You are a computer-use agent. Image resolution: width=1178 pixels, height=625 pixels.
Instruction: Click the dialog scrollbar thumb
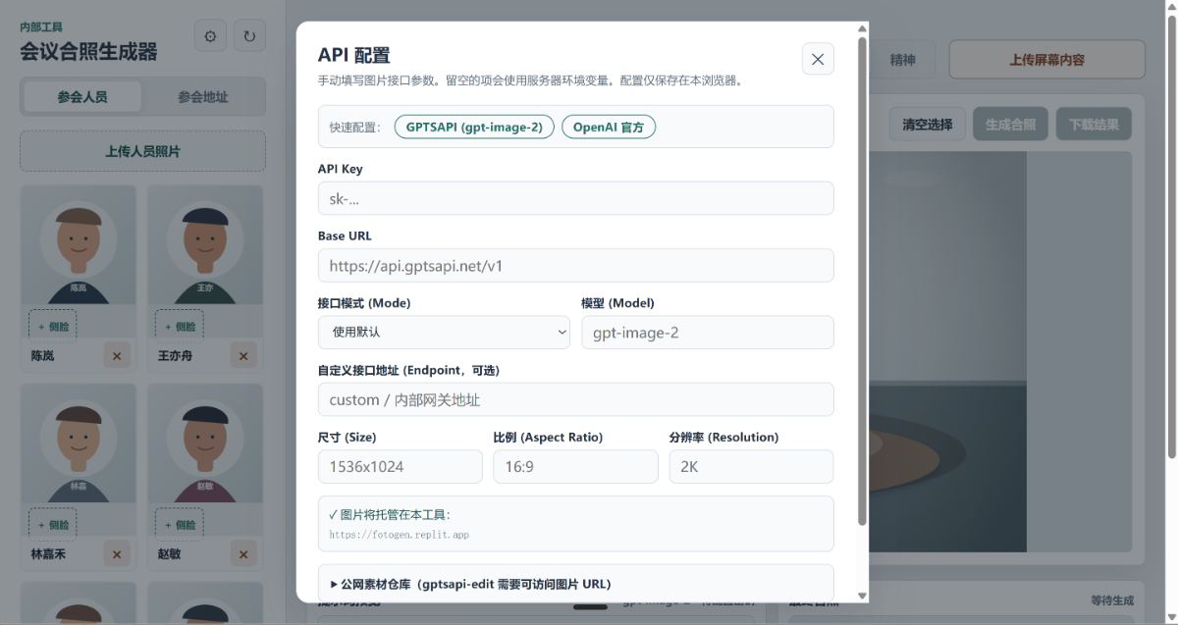(863, 280)
